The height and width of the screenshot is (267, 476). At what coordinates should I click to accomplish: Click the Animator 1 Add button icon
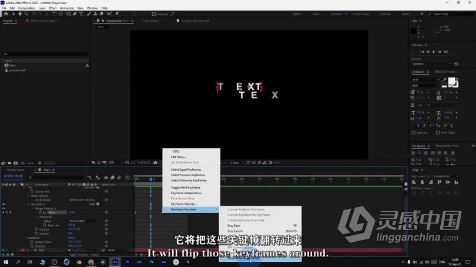98,204
